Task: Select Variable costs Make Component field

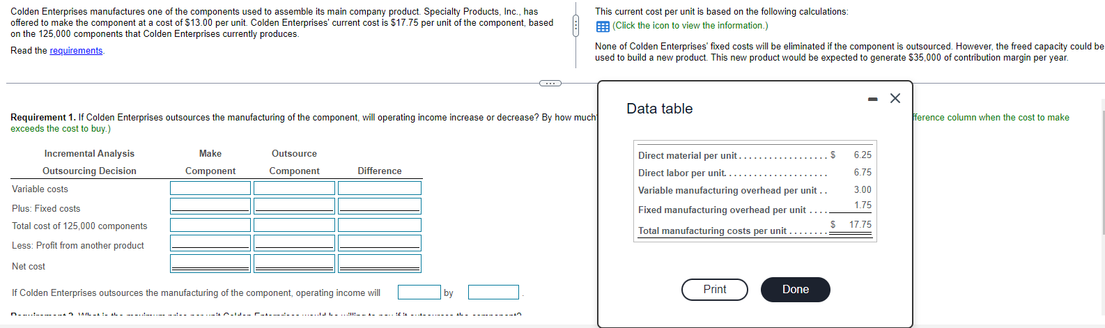Action: [x=210, y=188]
